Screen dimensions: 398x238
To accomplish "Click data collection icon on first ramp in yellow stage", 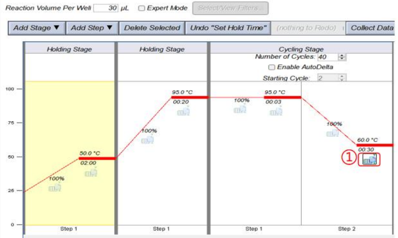I will point(55,188).
